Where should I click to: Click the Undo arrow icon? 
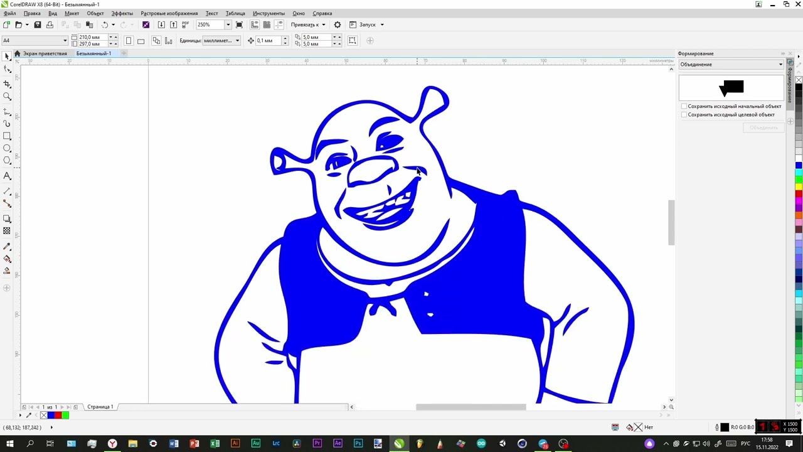(105, 24)
